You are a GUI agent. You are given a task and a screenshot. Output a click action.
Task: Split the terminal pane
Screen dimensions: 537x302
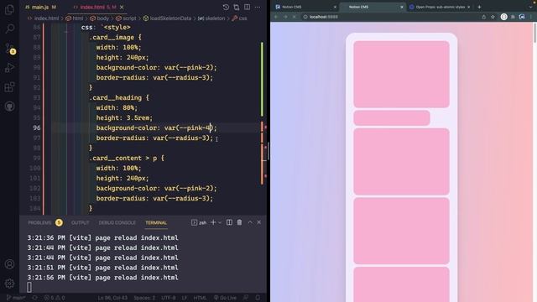tap(229, 222)
